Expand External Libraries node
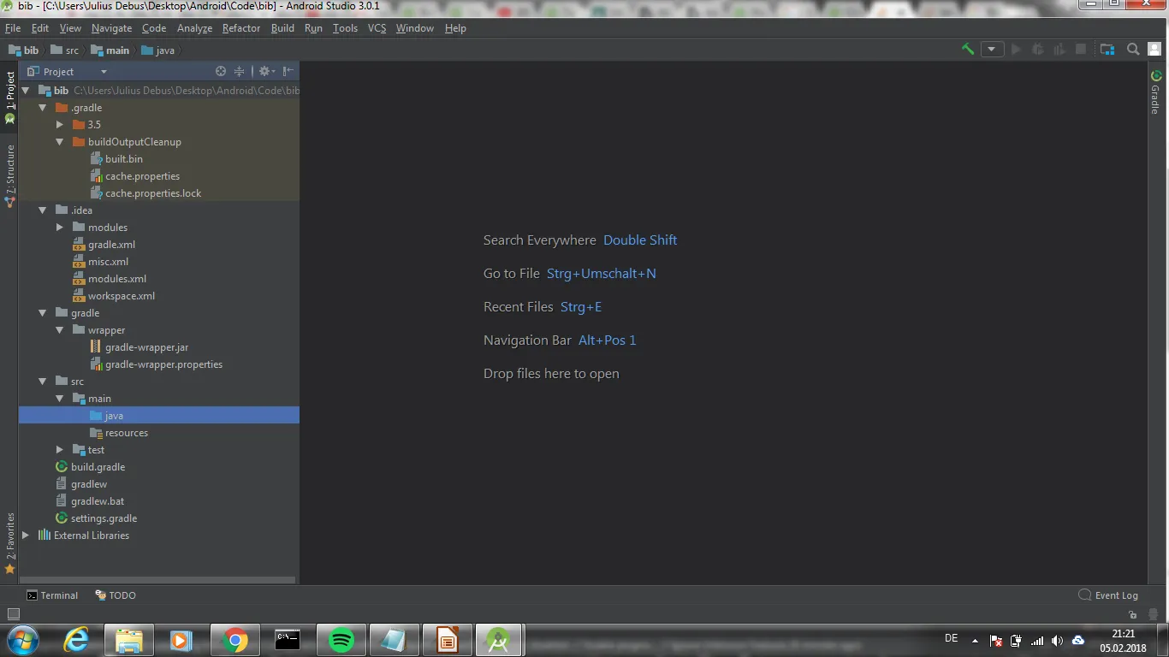This screenshot has height=657, width=1169. point(26,536)
